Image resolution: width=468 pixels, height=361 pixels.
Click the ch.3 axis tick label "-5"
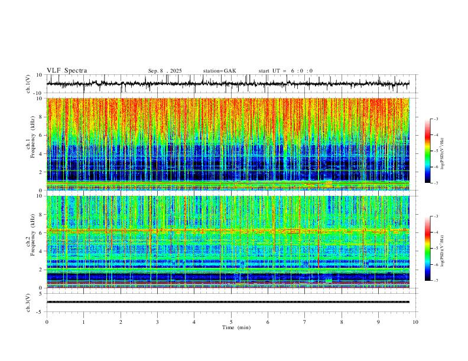(40, 312)
